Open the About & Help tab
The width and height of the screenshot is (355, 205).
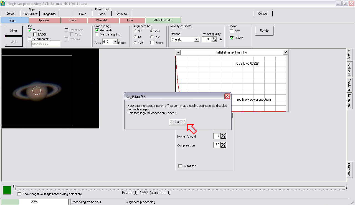(x=163, y=20)
